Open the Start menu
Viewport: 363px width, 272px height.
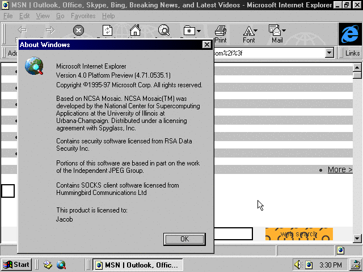click(16, 265)
